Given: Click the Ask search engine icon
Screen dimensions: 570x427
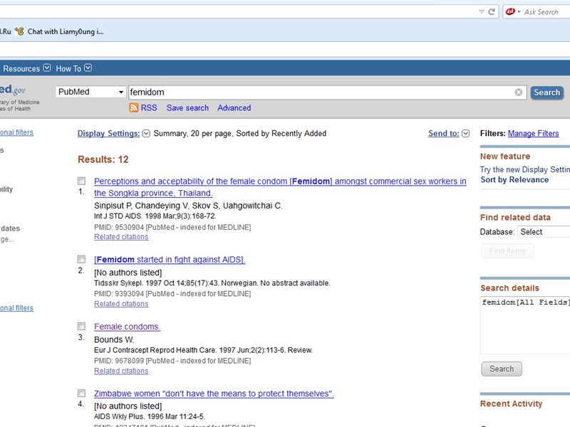Looking at the screenshot, I should click(x=510, y=12).
